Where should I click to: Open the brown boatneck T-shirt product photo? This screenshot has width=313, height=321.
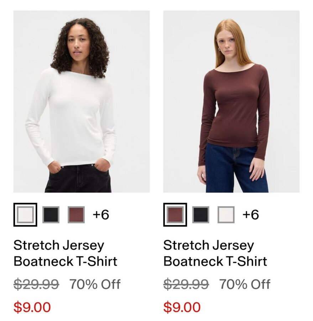(x=231, y=101)
